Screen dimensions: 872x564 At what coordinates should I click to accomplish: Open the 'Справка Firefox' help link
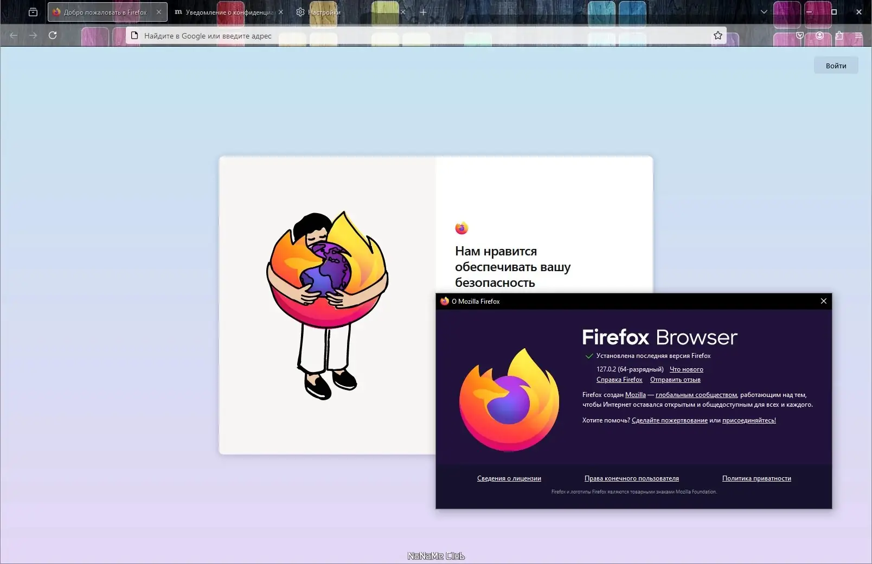(619, 380)
